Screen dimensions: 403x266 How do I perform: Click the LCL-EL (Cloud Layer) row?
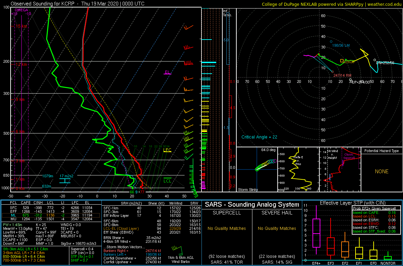coord(152,228)
